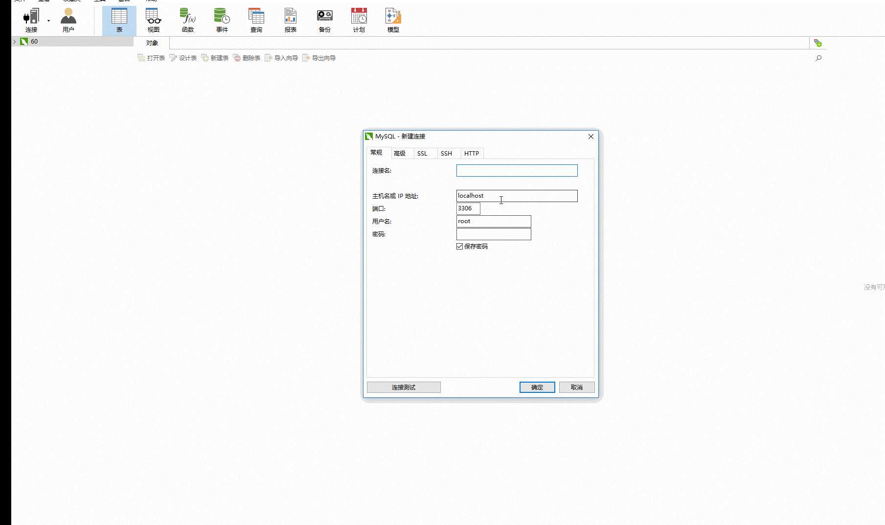Close the MySQL new connection dialog
Viewport: 885px width, 525px height.
(x=591, y=137)
